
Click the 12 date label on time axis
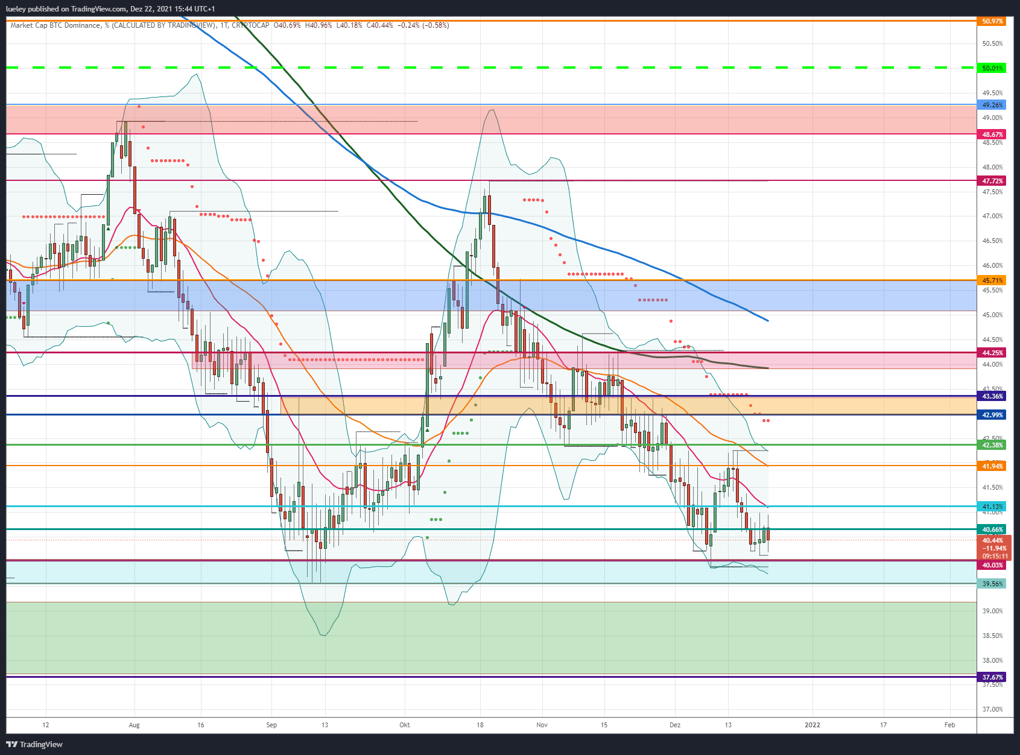46,725
